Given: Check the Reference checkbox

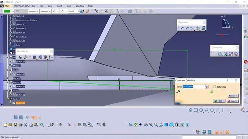Looking at the screenshot, I should click(x=215, y=87).
